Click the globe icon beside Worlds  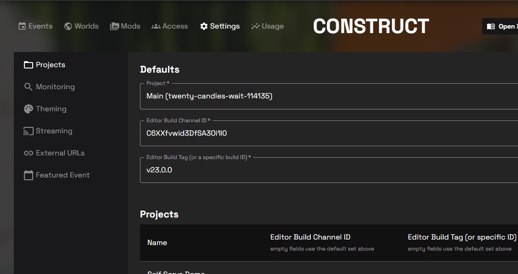point(68,26)
